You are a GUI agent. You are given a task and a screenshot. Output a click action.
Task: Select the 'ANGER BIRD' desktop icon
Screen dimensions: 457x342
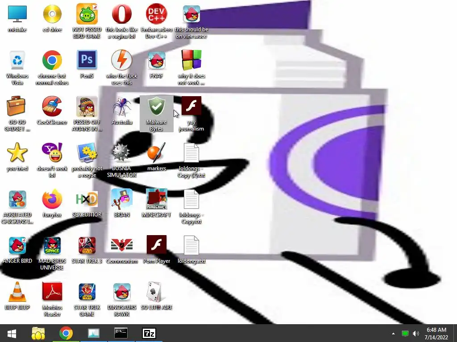(17, 245)
